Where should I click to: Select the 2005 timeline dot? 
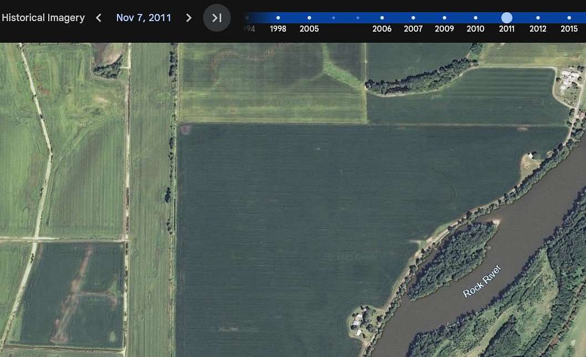click(309, 17)
